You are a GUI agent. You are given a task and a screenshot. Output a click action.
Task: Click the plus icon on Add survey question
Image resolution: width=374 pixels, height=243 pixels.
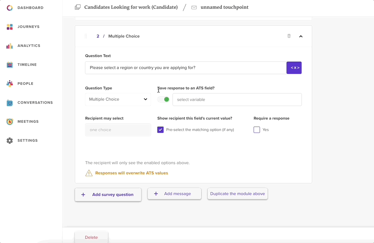pyautogui.click(x=83, y=195)
